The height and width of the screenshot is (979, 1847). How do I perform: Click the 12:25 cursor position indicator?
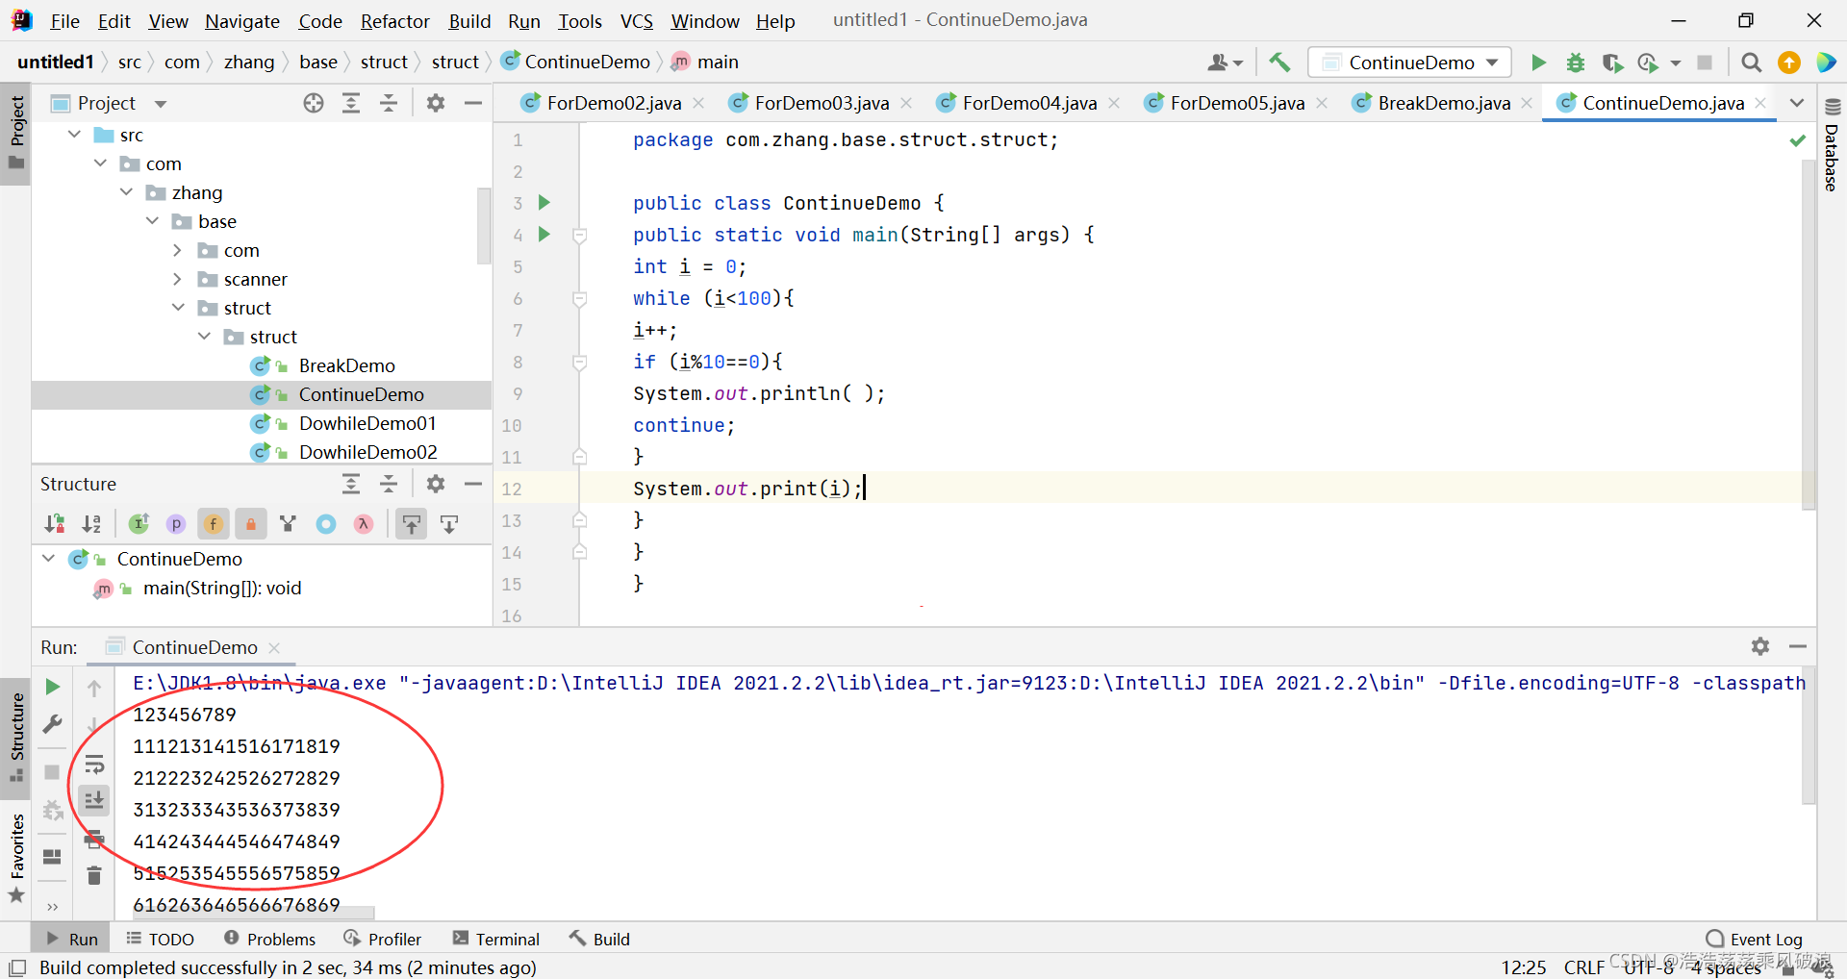point(1524,966)
